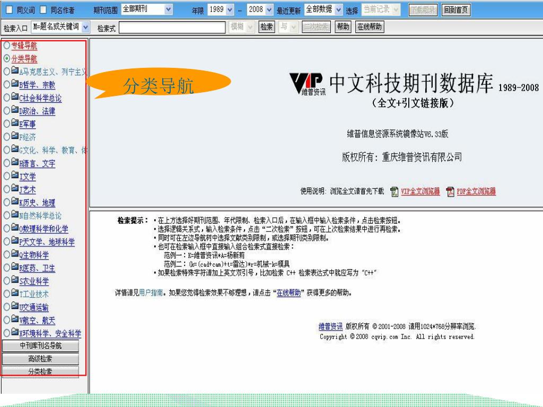Click the folder icon beside Q生物科学
The width and height of the screenshot is (543, 407).
[x=15, y=254]
